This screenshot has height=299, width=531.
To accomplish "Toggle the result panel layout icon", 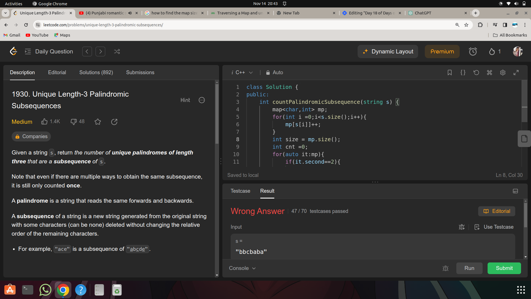I will click(515, 191).
